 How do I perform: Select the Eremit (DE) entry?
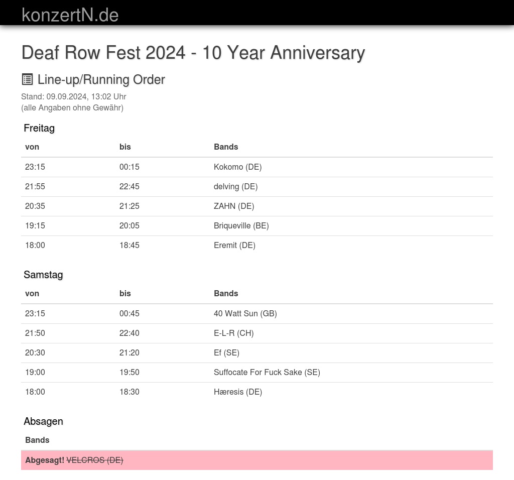[234, 245]
